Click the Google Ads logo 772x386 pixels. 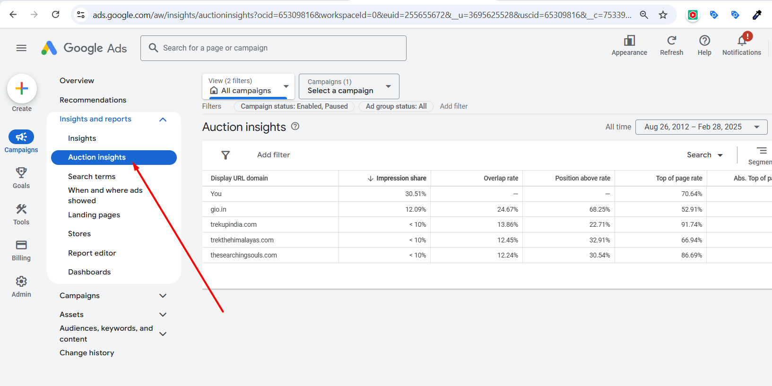click(84, 48)
